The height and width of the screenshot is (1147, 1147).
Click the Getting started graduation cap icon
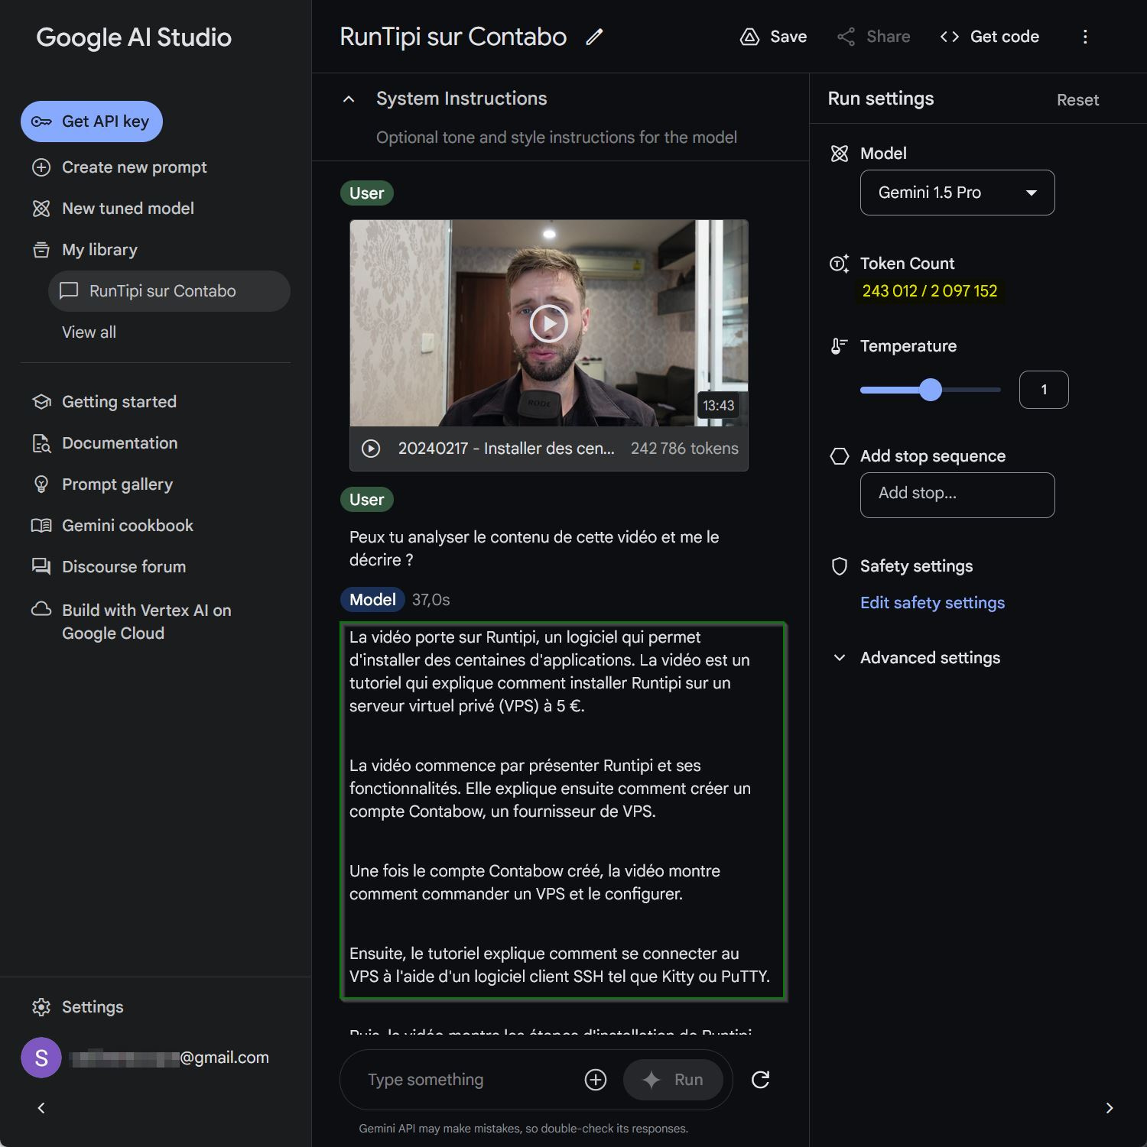(41, 402)
